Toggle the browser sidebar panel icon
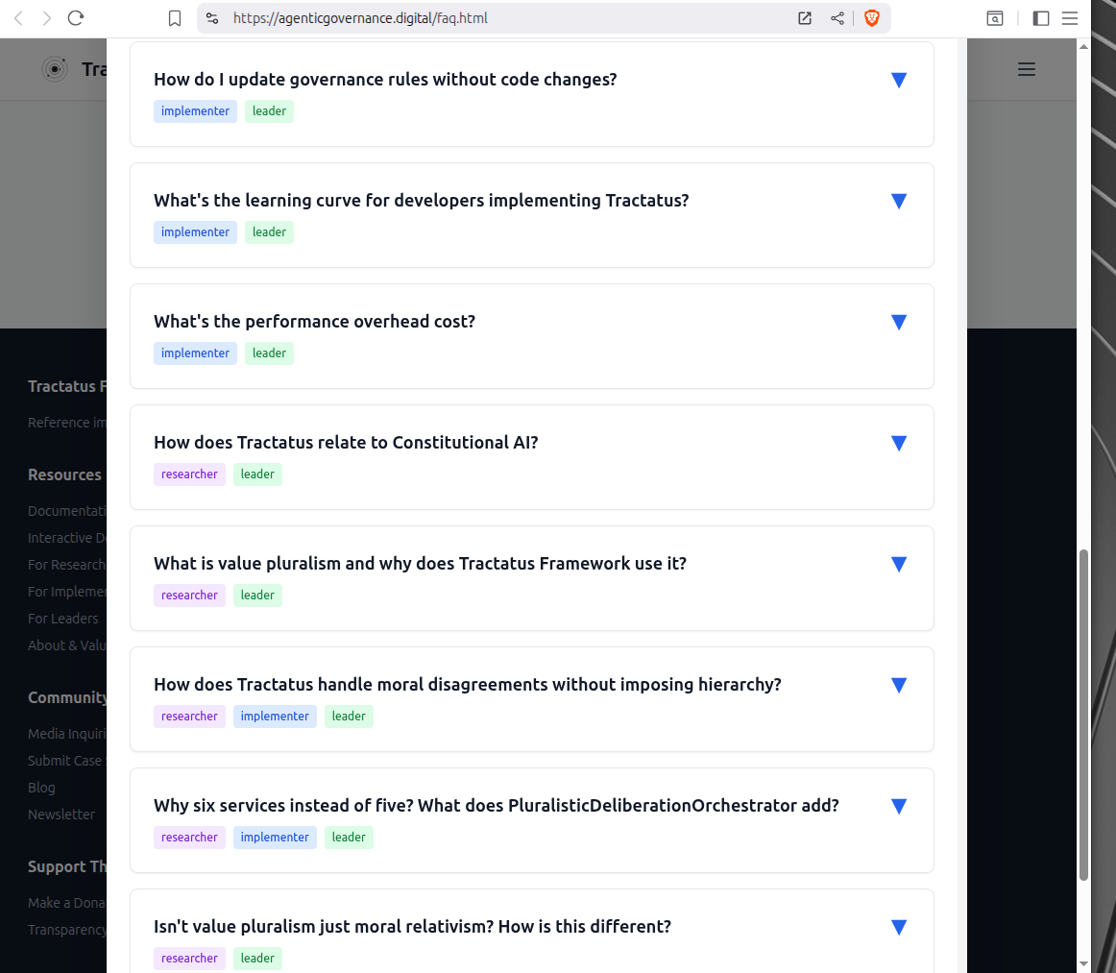Image resolution: width=1116 pixels, height=973 pixels. [x=1040, y=18]
